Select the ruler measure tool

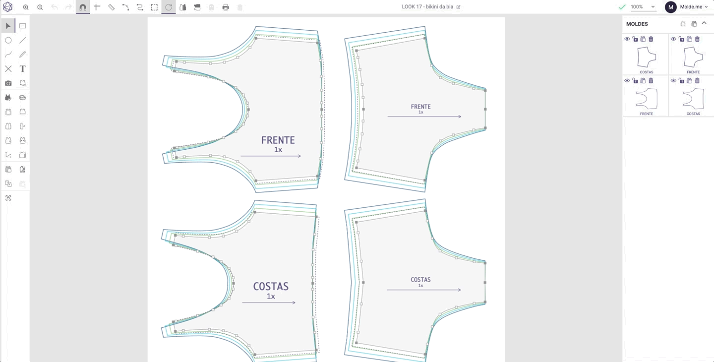[112, 7]
